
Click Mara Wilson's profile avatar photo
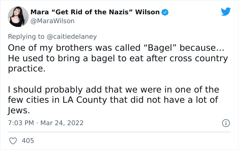click(16, 16)
